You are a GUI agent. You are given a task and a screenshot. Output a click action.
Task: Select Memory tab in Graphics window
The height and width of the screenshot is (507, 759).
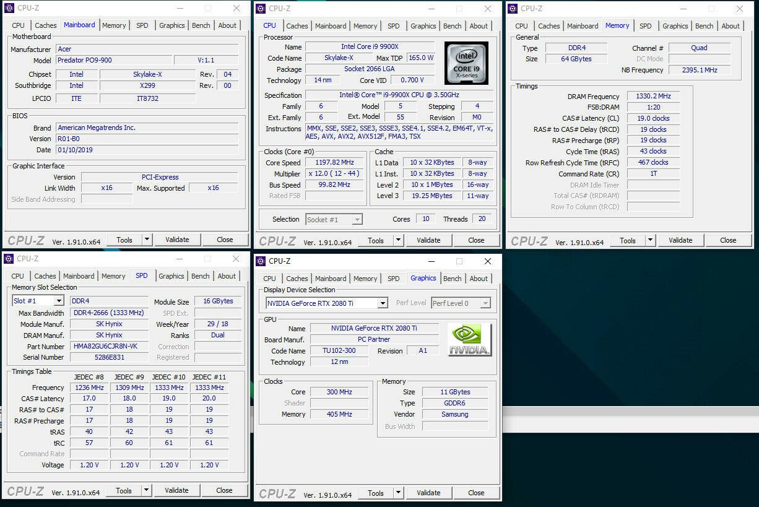point(365,279)
